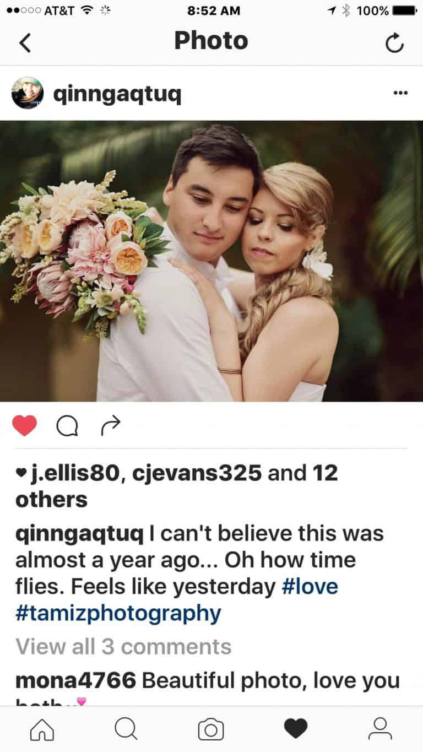Image resolution: width=423 pixels, height=752 pixels.
Task: Open the #tamizphotography hashtag
Action: pyautogui.click(x=118, y=613)
